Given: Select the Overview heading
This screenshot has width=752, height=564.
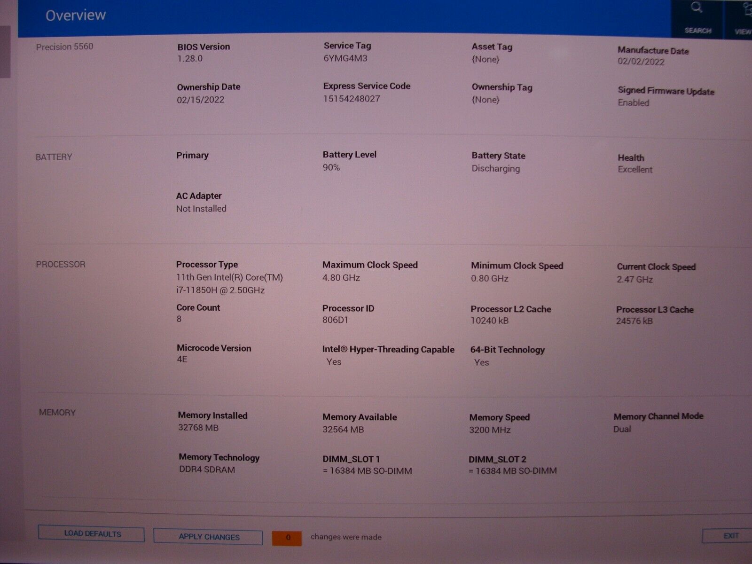Looking at the screenshot, I should tap(75, 16).
